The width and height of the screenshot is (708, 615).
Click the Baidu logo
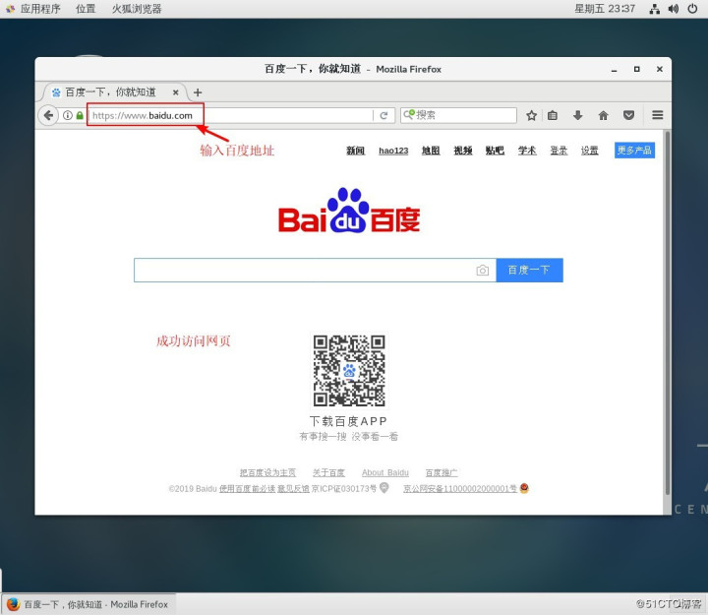pos(349,211)
